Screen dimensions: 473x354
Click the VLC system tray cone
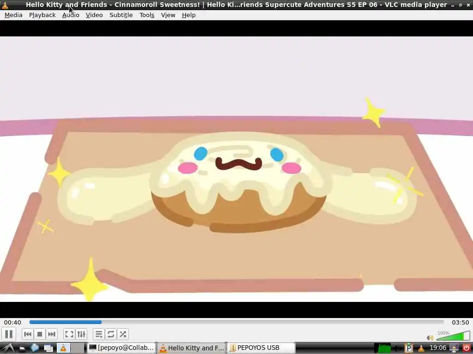[x=421, y=348]
